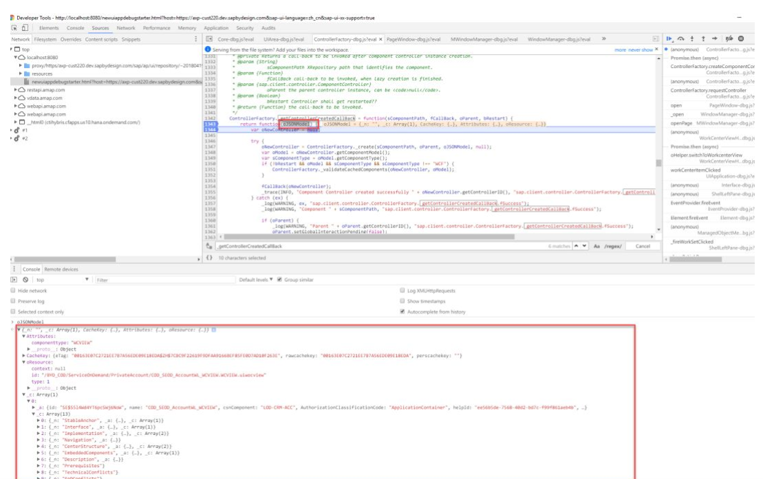This screenshot has width=763, height=479.
Task: Click the Resume script execution button
Action: [669, 38]
